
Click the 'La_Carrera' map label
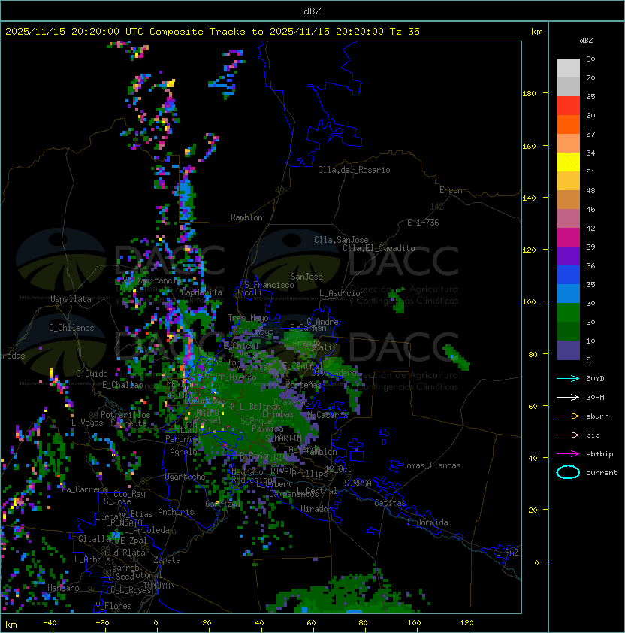coord(84,489)
